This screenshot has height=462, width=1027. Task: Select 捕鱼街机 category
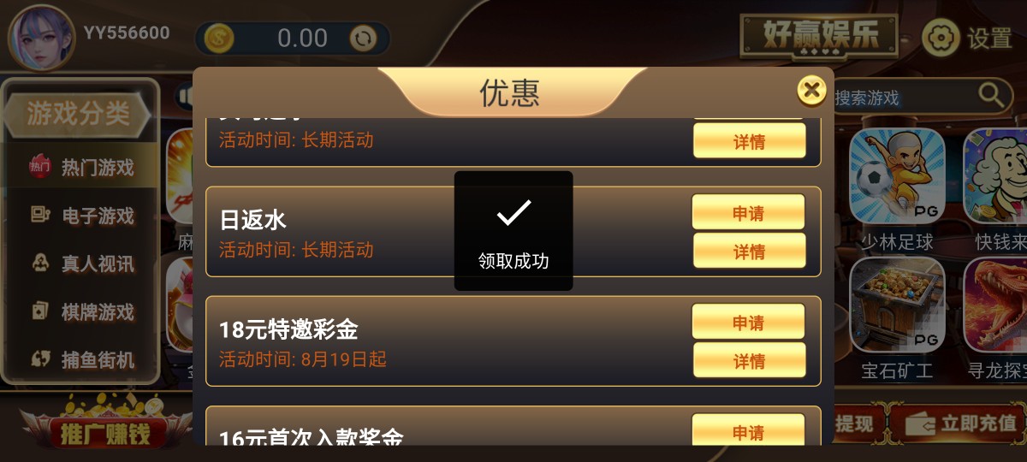coord(81,360)
